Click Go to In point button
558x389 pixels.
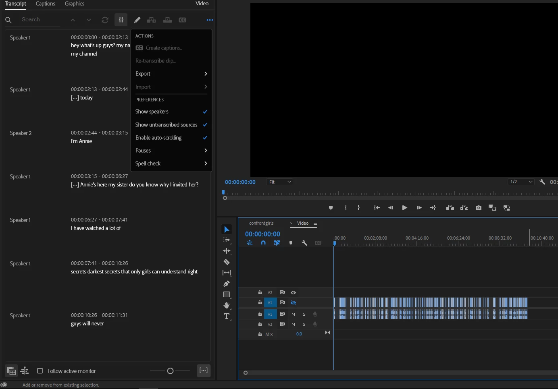pos(377,208)
